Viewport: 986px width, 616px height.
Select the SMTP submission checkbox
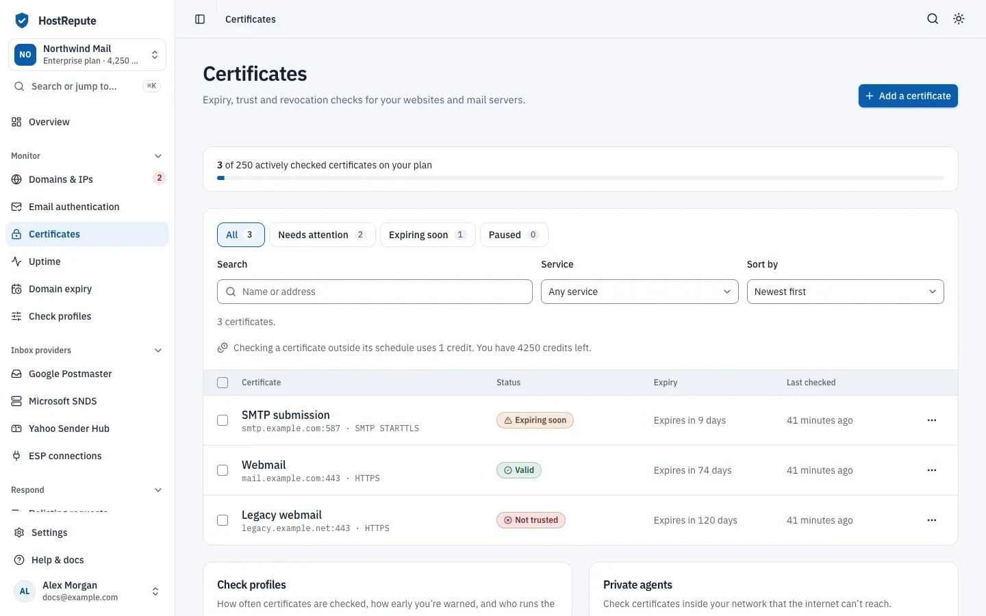[223, 420]
